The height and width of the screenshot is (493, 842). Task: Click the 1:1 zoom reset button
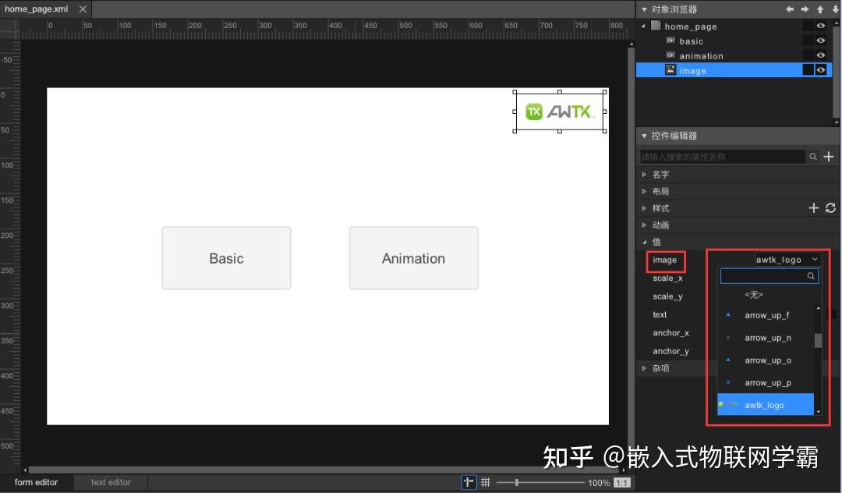pyautogui.click(x=623, y=482)
